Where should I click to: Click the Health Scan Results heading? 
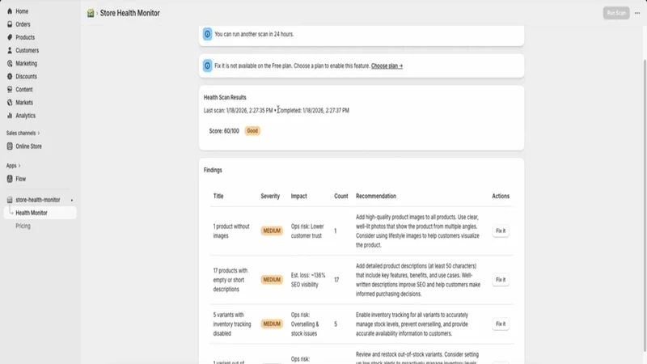[225, 97]
